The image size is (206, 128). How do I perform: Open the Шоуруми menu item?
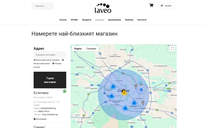[x=100, y=20]
